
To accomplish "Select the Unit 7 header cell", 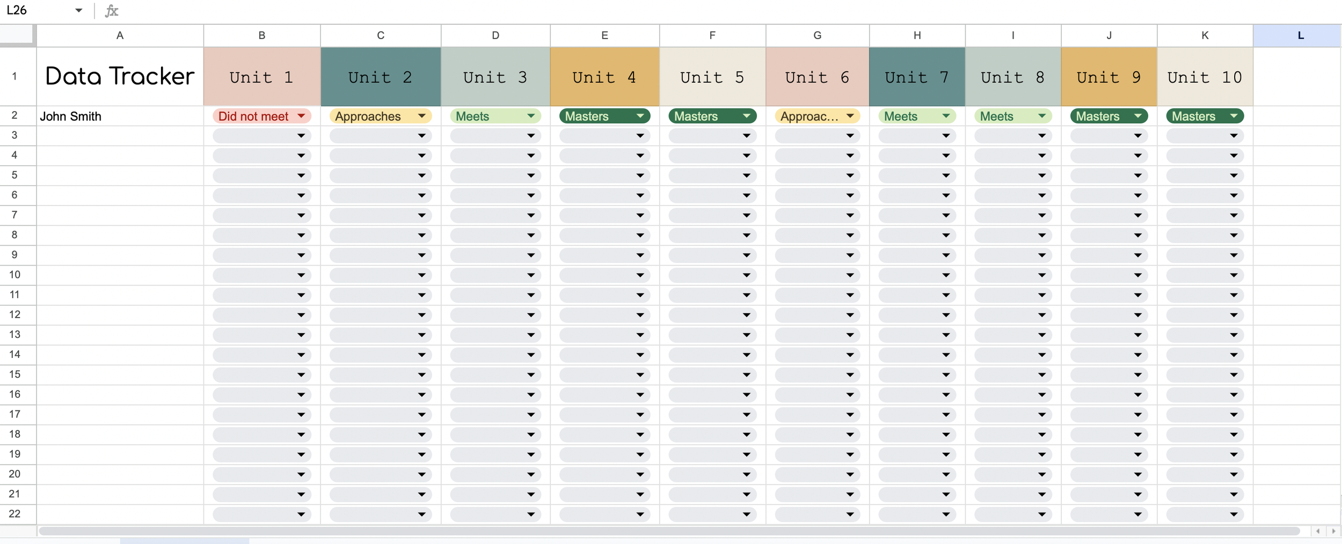I will [917, 77].
